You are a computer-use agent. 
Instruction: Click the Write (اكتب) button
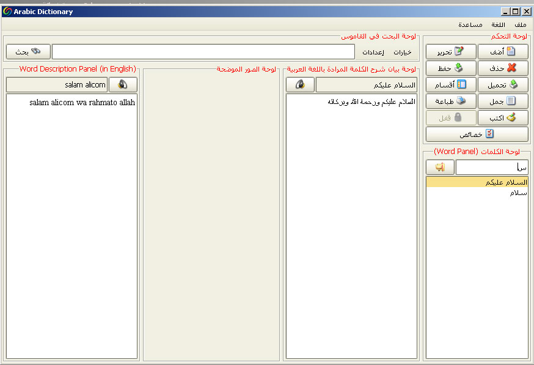[x=503, y=117]
